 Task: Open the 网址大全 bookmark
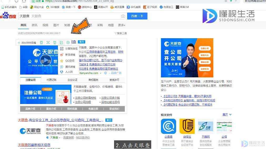tap(37, 7)
